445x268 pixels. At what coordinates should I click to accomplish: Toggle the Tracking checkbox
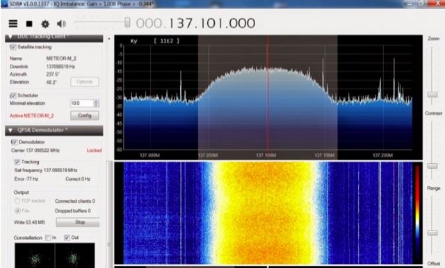[17, 162]
